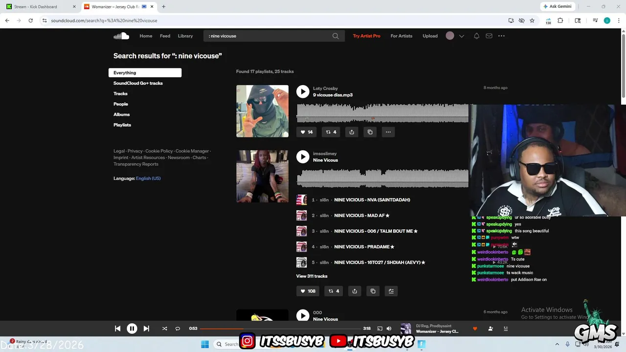Click the SoundCloud logo icon
Screen dimensions: 626x352
(x=121, y=36)
